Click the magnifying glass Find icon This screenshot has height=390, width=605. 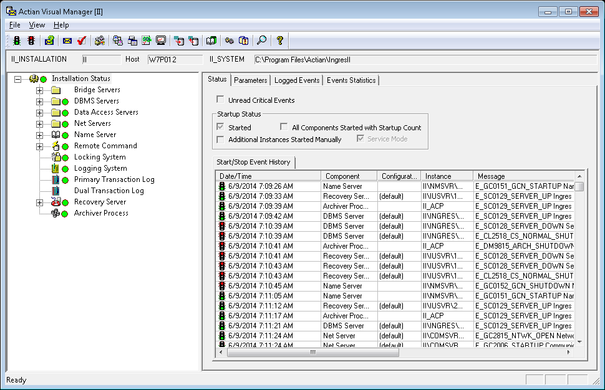pyautogui.click(x=262, y=40)
